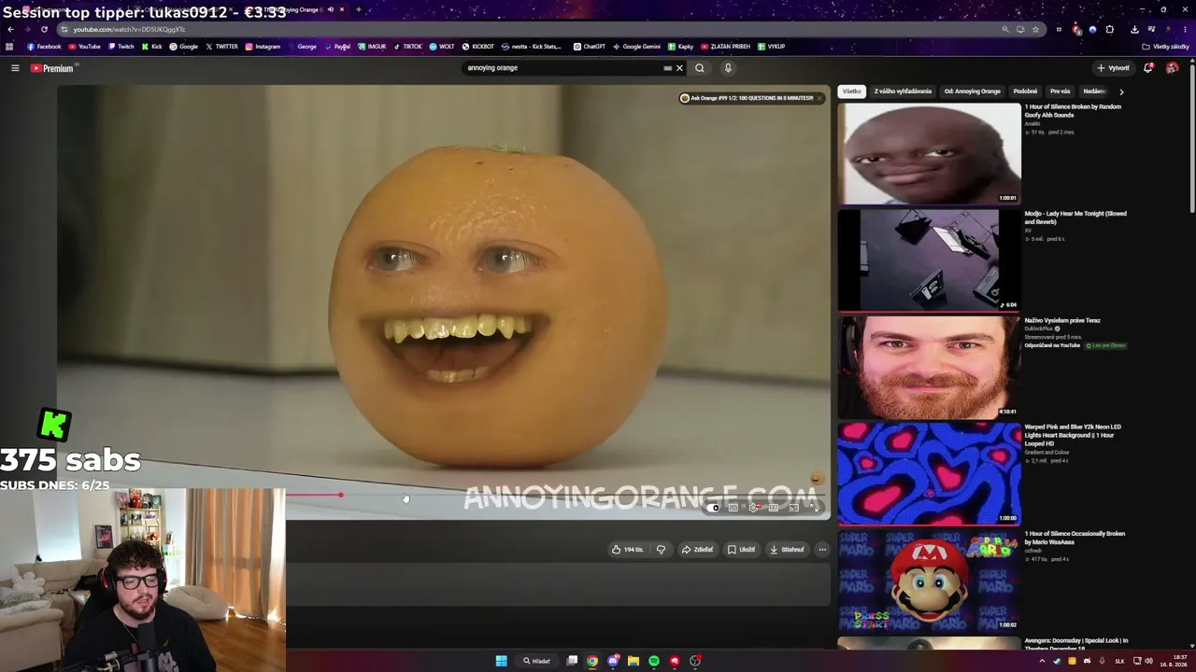
Task: Switch player to theater mode
Action: click(x=774, y=508)
